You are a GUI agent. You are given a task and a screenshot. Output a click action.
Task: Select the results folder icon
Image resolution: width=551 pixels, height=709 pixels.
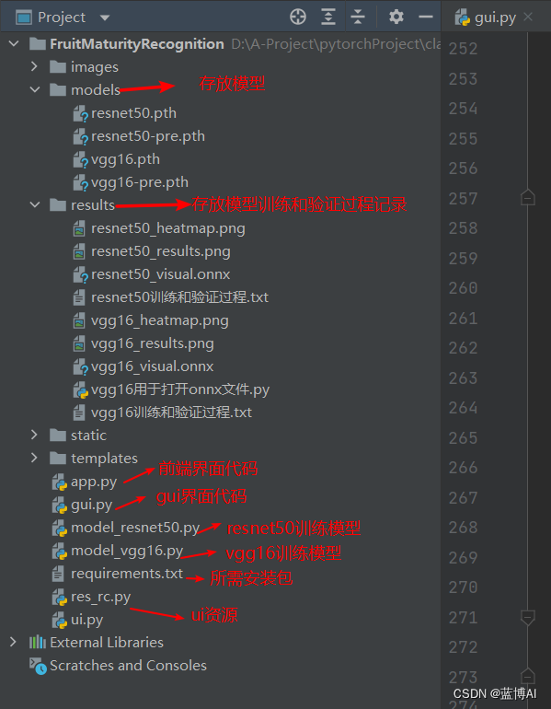click(58, 205)
